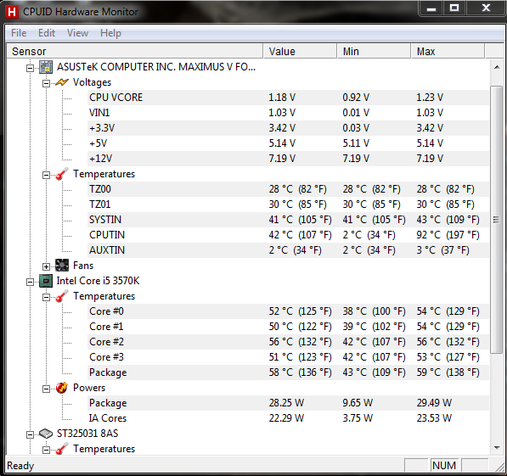Click the CPUID HWMonitor red H logo
The height and width of the screenshot is (476, 507).
(x=12, y=12)
